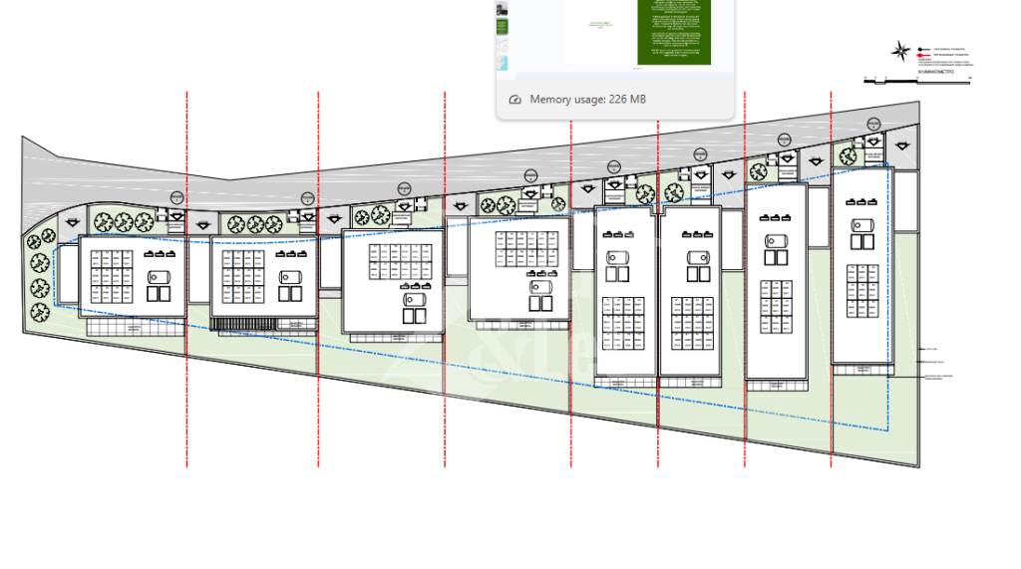The width and height of the screenshot is (1021, 569).
Task: Click the topmost tree in the left-edge column
Action: click(47, 237)
